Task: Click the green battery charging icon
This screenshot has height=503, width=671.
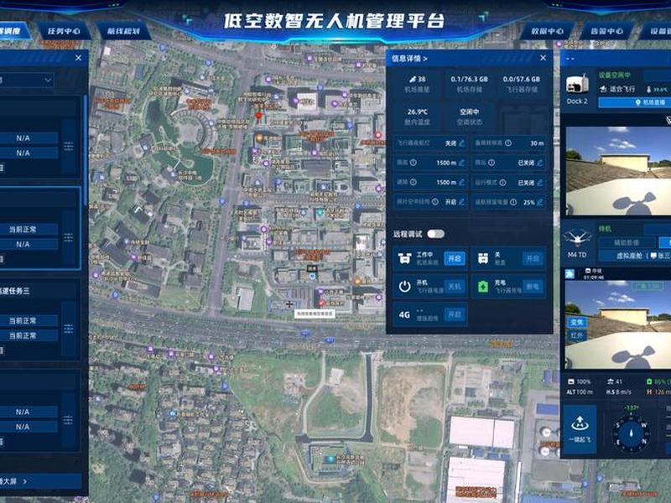Action: (483, 287)
